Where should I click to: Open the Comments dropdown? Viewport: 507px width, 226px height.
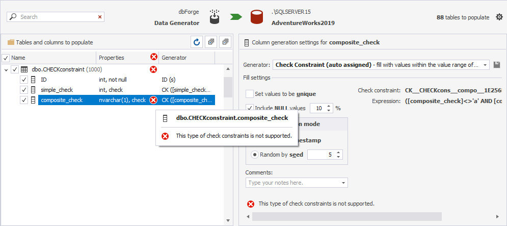(343, 183)
